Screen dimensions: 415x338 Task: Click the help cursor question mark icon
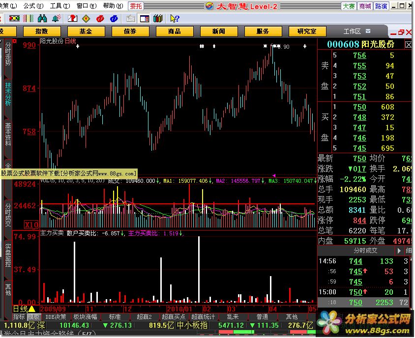pyautogui.click(x=174, y=19)
